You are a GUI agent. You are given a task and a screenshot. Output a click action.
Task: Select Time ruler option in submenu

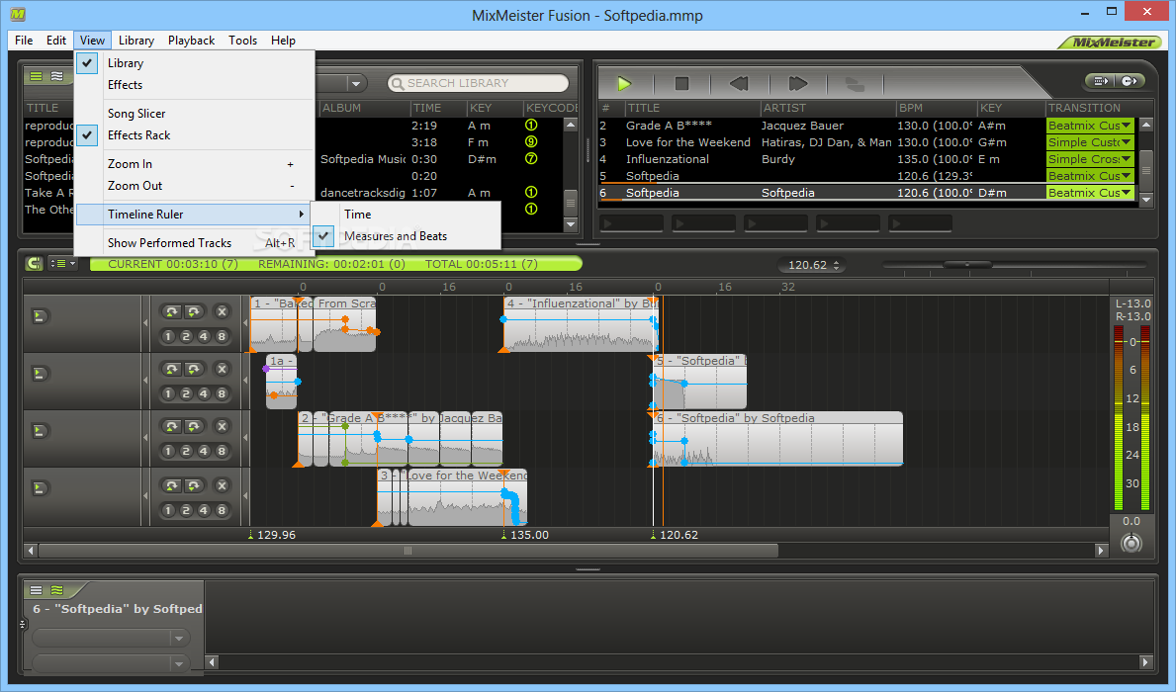pyautogui.click(x=358, y=215)
